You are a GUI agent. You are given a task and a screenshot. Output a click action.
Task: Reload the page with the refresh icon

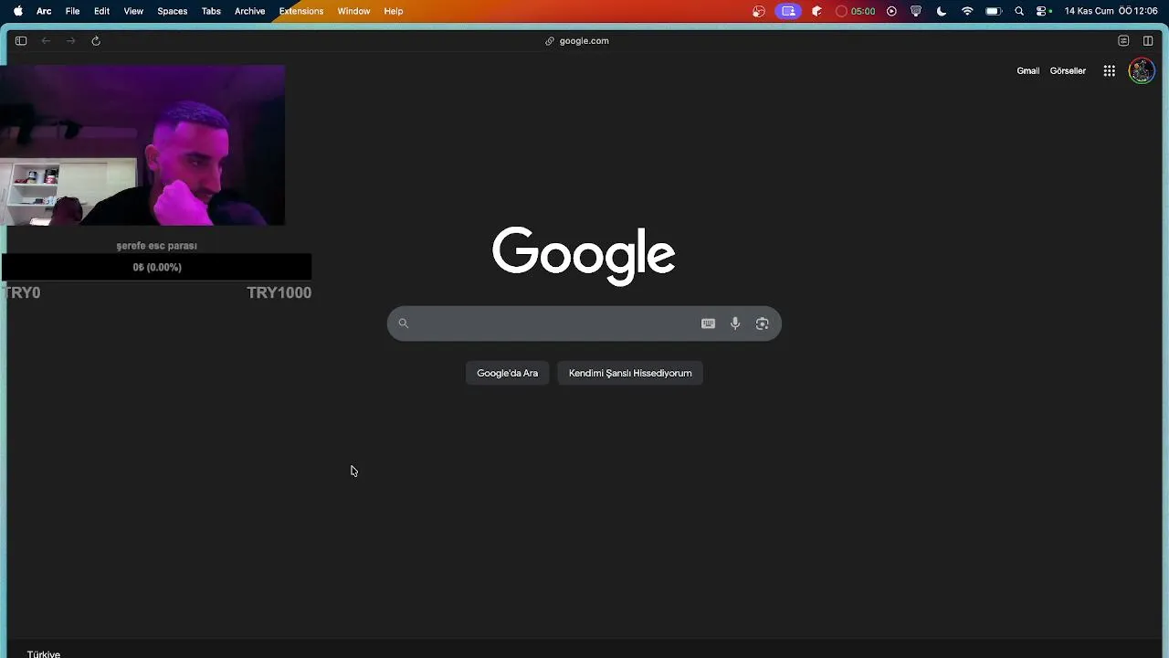(96, 40)
